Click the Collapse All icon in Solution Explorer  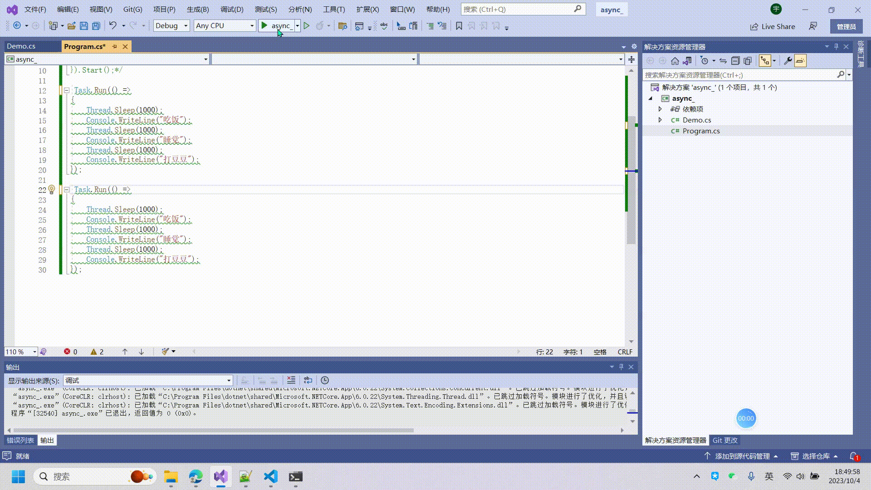[x=735, y=61]
